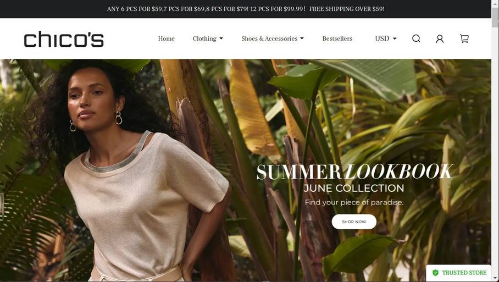Open the user account icon

tap(440, 38)
